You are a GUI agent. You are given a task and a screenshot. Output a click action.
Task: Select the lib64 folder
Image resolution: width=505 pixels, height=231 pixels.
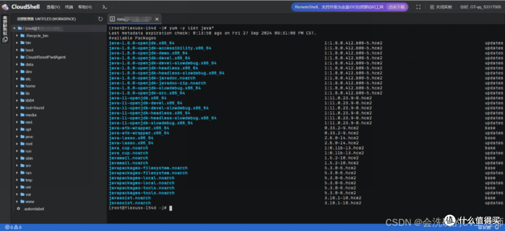pos(29,100)
